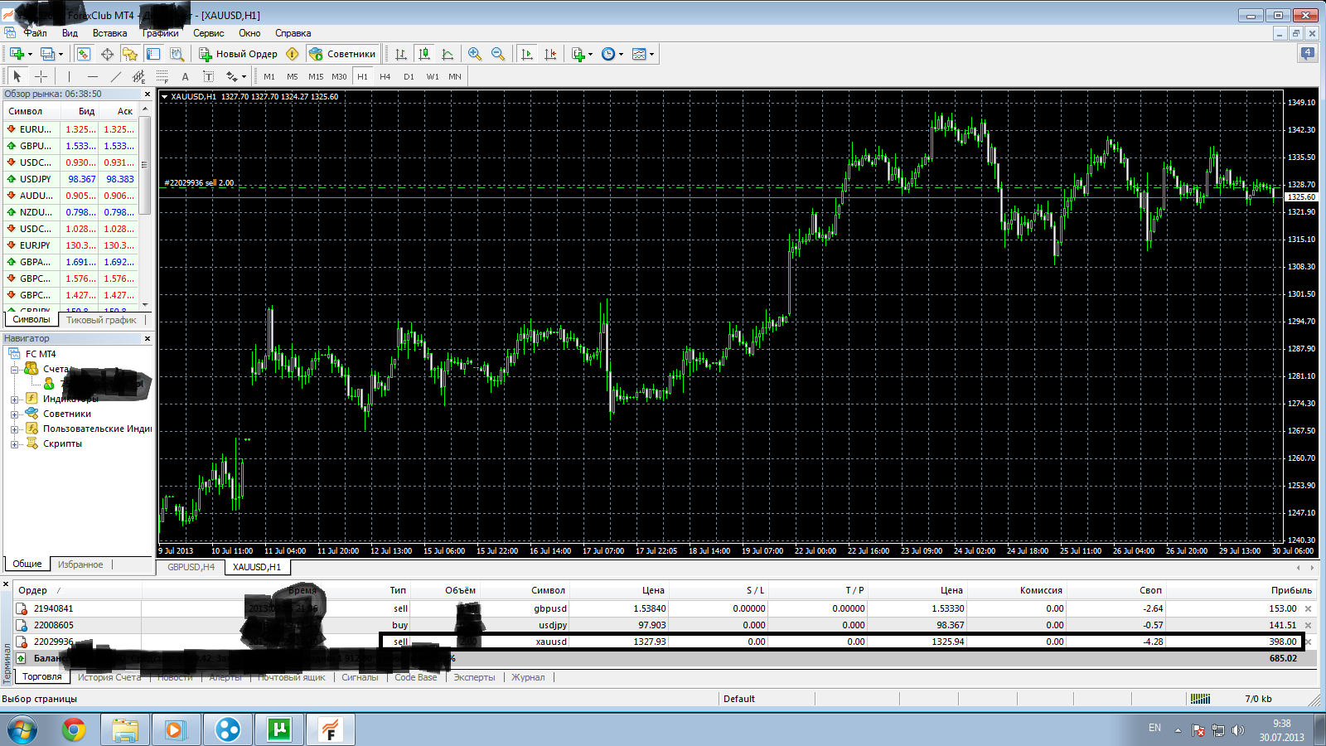Open Chrome from the Windows taskbar
Screen dimensions: 1326x746
click(74, 729)
